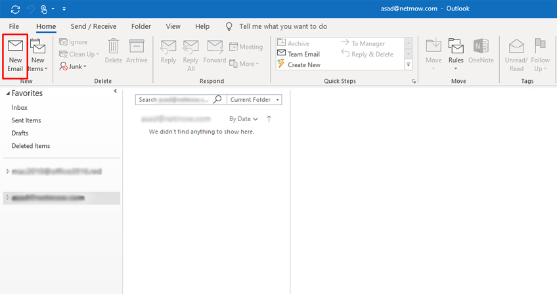Image resolution: width=557 pixels, height=294 pixels.
Task: Click the Reply All icon
Action: (x=190, y=47)
